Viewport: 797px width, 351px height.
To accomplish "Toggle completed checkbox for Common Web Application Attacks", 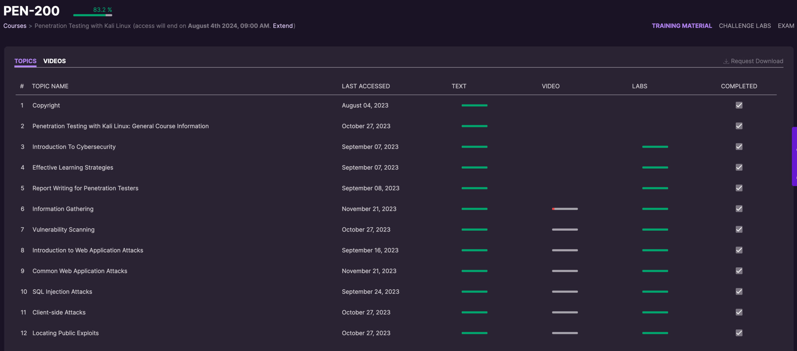I will tap(739, 271).
